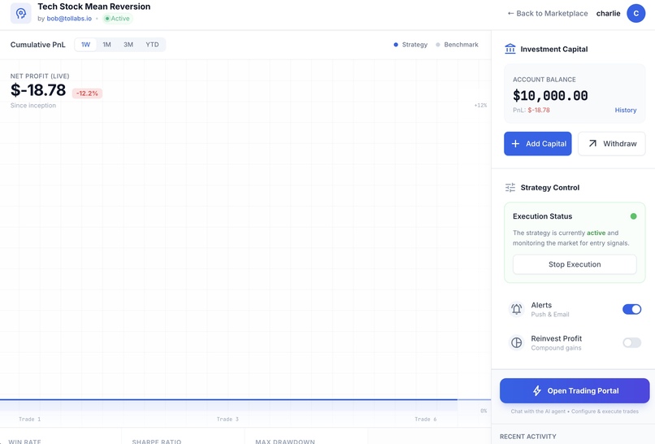Click the green Execution Status indicator dot

[633, 216]
